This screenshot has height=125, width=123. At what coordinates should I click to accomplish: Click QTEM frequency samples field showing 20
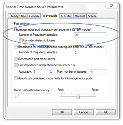(90, 35)
